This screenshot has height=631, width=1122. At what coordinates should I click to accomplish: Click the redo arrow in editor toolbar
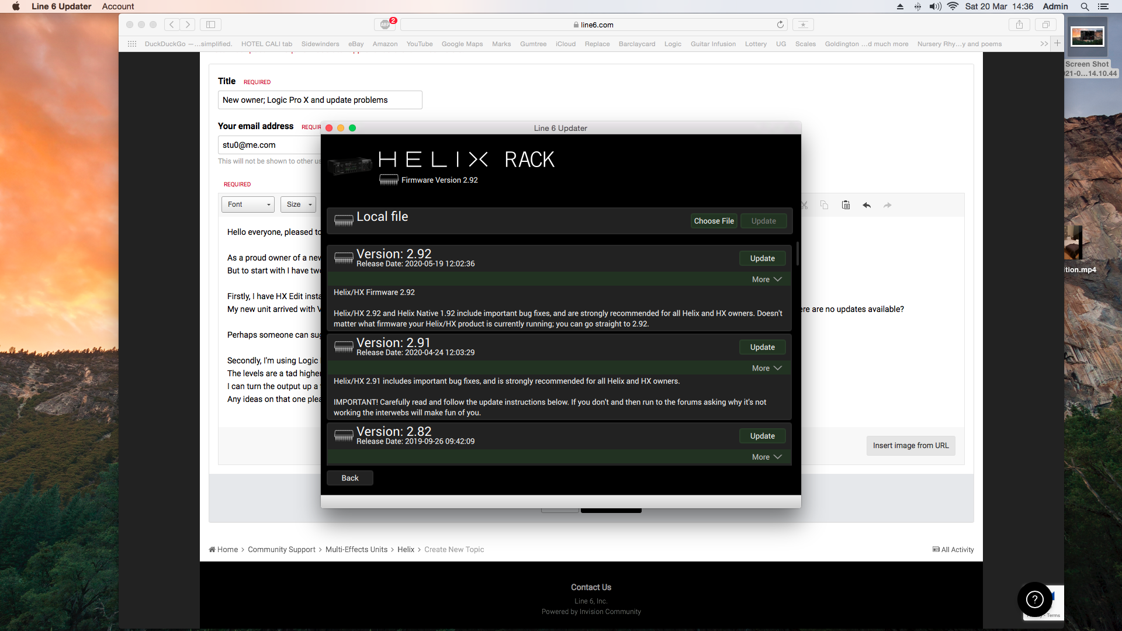pyautogui.click(x=888, y=205)
